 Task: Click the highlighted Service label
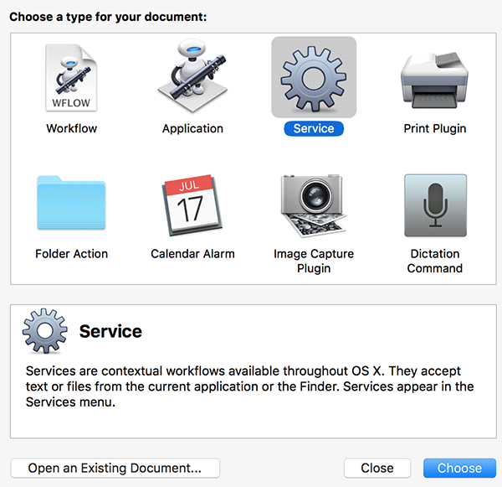point(314,128)
